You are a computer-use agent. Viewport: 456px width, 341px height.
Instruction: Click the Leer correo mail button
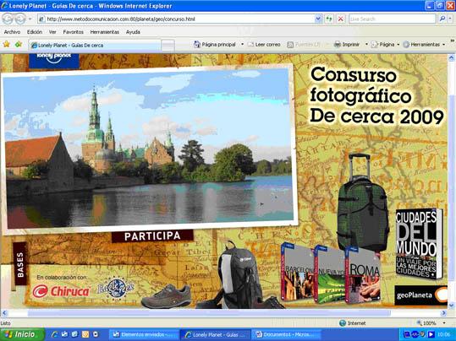pyautogui.click(x=264, y=45)
